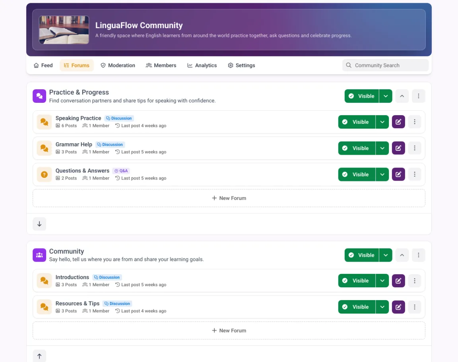Collapse the Community category

402,255
